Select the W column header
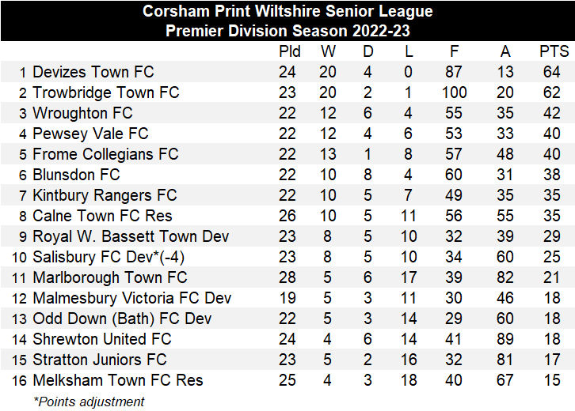Viewport: 575px width, 411px height. (x=328, y=51)
